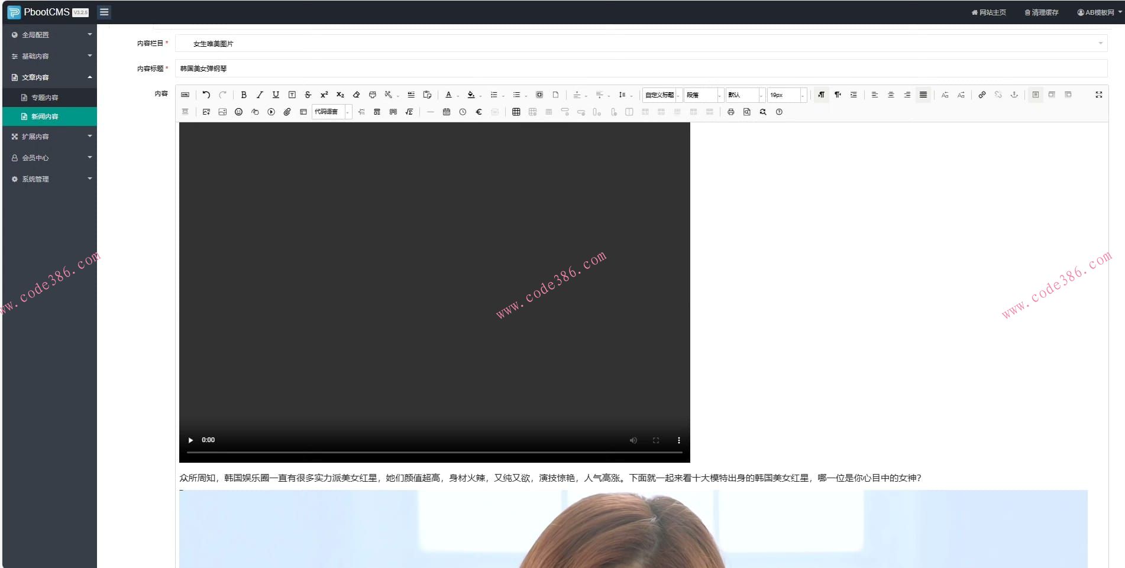
Task: Go to 网站主页 from the top bar
Action: tap(989, 12)
